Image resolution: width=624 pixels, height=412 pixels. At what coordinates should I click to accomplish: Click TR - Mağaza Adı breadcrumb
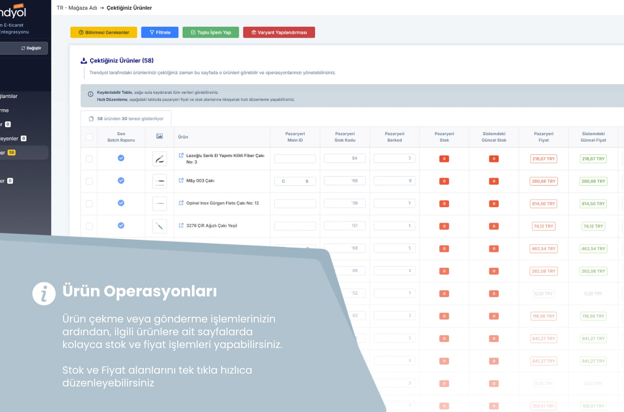coord(77,8)
